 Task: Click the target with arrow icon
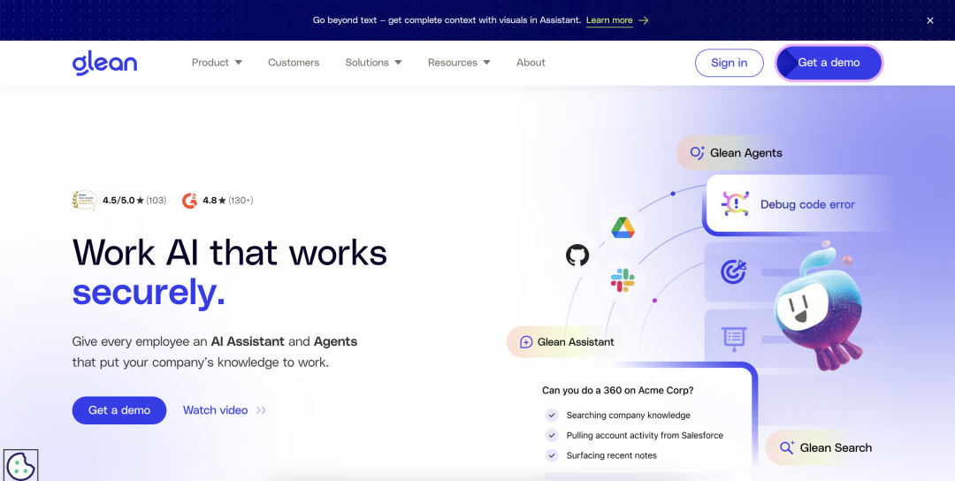point(733,271)
